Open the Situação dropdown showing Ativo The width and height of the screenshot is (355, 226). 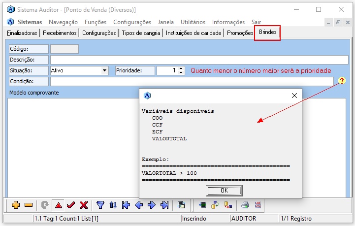pos(104,70)
